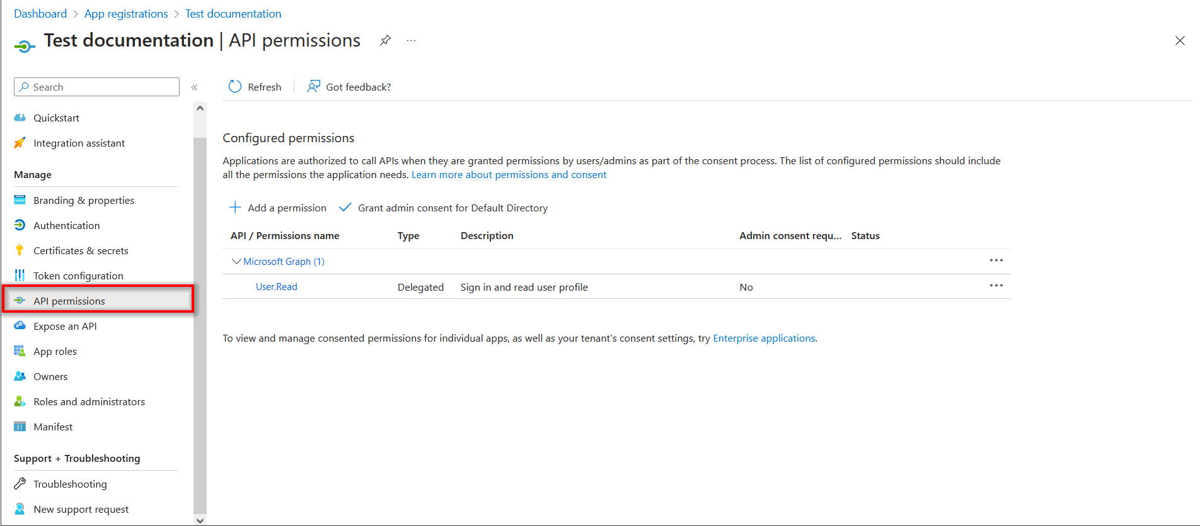
Task: Open Branding & properties page
Action: 84,200
